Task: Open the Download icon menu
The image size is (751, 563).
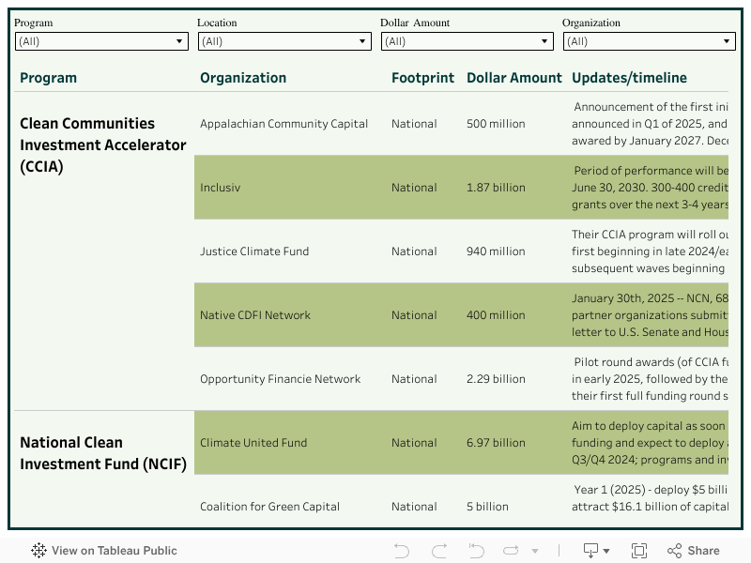Action: click(x=596, y=551)
